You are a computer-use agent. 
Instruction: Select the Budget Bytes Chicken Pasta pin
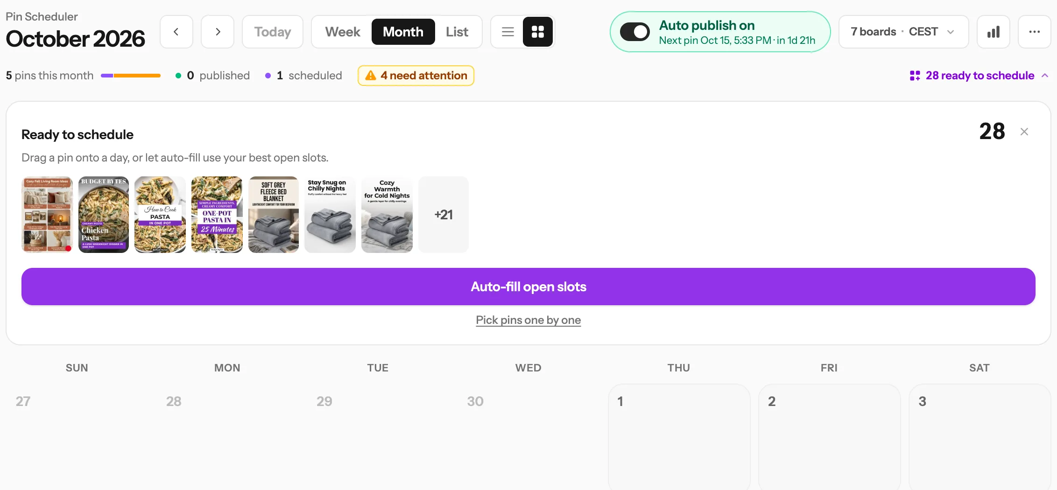click(104, 215)
